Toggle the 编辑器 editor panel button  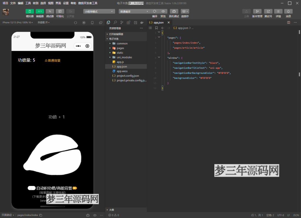click(x=40, y=11)
